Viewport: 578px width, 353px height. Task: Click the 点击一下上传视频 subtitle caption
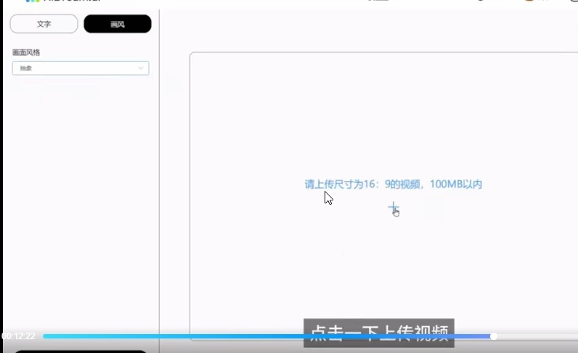(379, 333)
